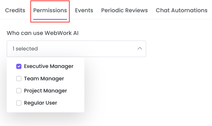The width and height of the screenshot is (212, 126).
Task: Click the 'Team Manager' option label
Action: [44, 79]
